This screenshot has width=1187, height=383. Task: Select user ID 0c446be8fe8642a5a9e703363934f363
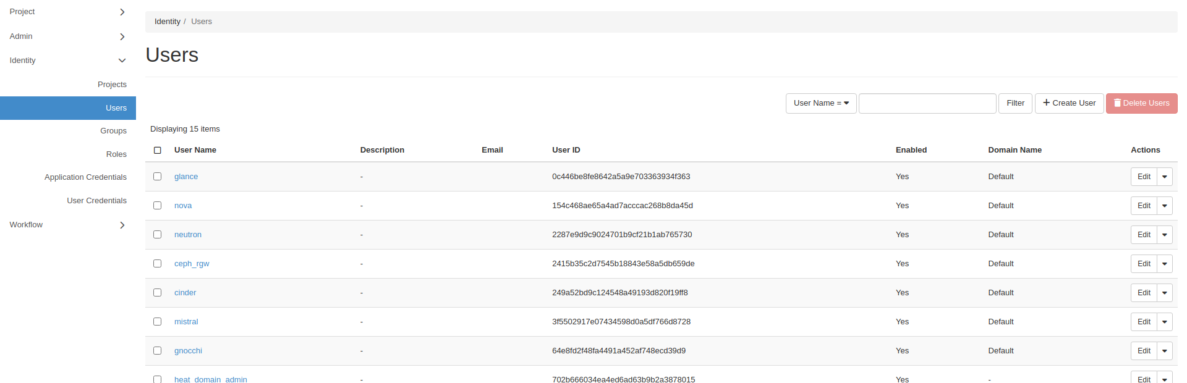tap(621, 177)
